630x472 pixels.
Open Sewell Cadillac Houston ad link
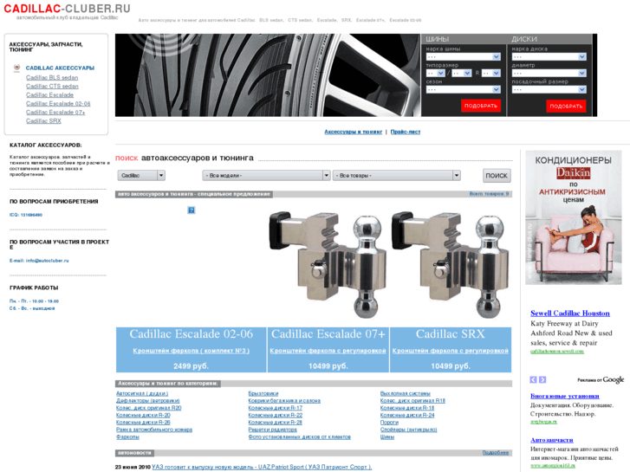pyautogui.click(x=570, y=314)
